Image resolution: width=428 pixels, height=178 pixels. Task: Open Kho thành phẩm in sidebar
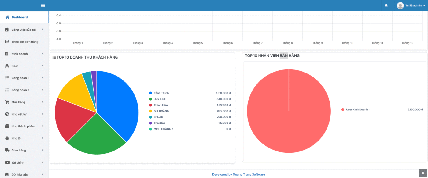(x=23, y=126)
